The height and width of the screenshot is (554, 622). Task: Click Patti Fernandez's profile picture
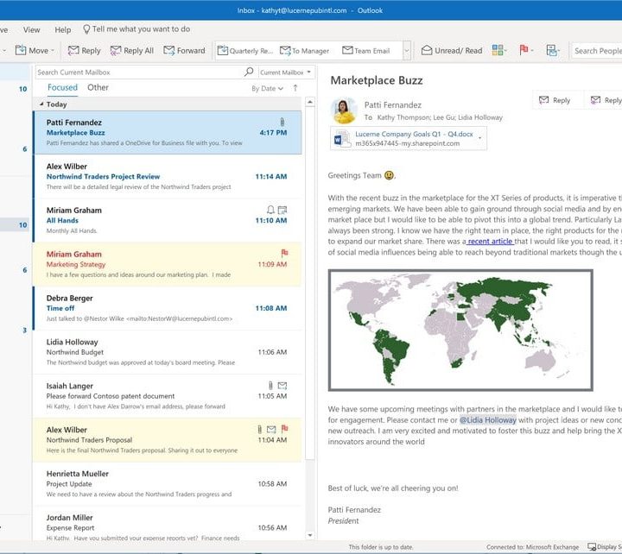pyautogui.click(x=344, y=110)
